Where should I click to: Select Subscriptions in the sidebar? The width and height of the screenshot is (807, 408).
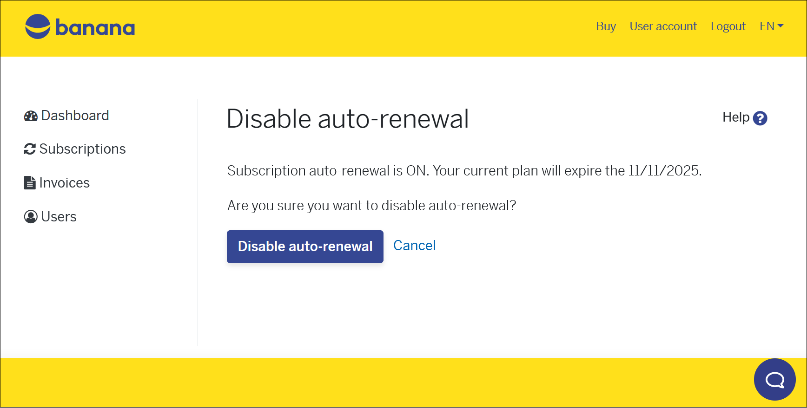(x=82, y=149)
